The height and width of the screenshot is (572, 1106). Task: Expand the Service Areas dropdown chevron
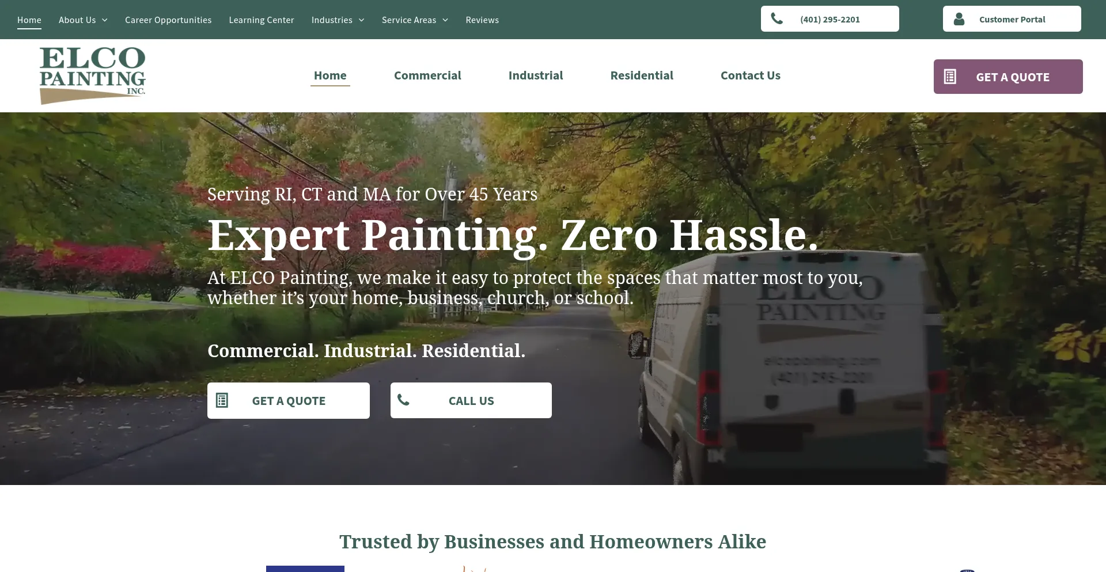click(x=445, y=20)
